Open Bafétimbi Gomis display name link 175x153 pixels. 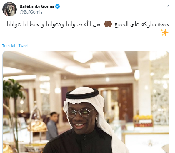[x=37, y=6]
